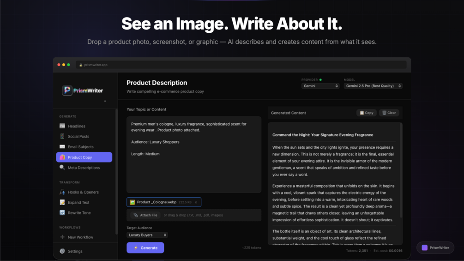Image resolution: width=464 pixels, height=261 pixels.
Task: Open the Provider dropdown showing Gemini
Action: click(x=320, y=86)
